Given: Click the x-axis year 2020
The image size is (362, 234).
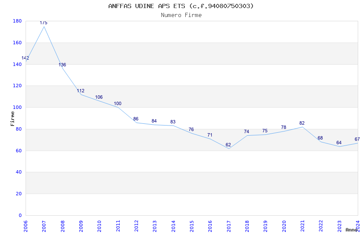Looking at the screenshot, I should [x=284, y=226].
